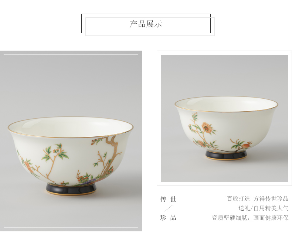Open the right bowl product image
Viewport: 292px width, 238px height.
224,118
